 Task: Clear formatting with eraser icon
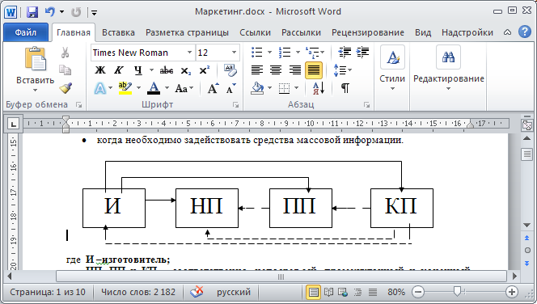[x=230, y=70]
